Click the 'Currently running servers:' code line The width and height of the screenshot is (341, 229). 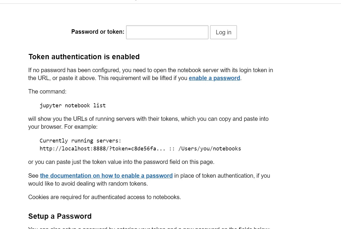[x=80, y=141]
